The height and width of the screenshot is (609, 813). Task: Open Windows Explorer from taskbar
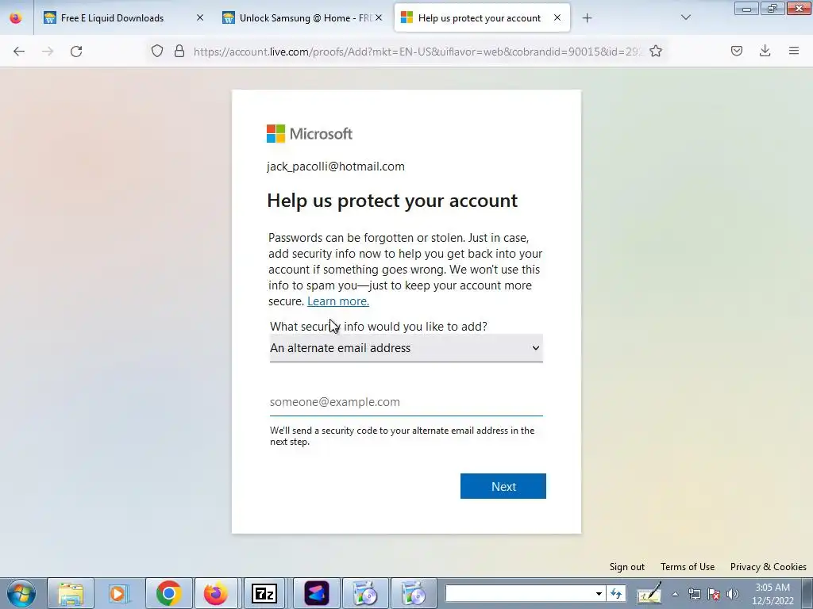point(71,593)
